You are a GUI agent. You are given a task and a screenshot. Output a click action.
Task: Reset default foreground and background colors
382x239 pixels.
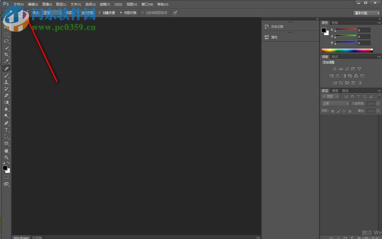click(x=4, y=163)
